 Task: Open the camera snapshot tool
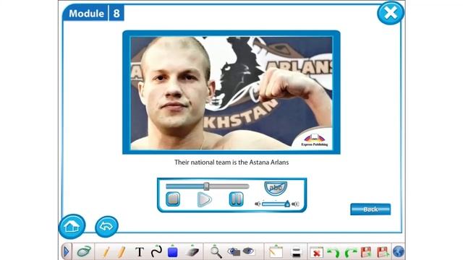pos(234,252)
